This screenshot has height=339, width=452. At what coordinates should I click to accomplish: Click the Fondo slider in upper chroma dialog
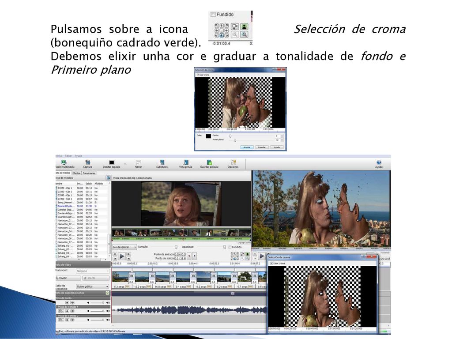point(251,136)
